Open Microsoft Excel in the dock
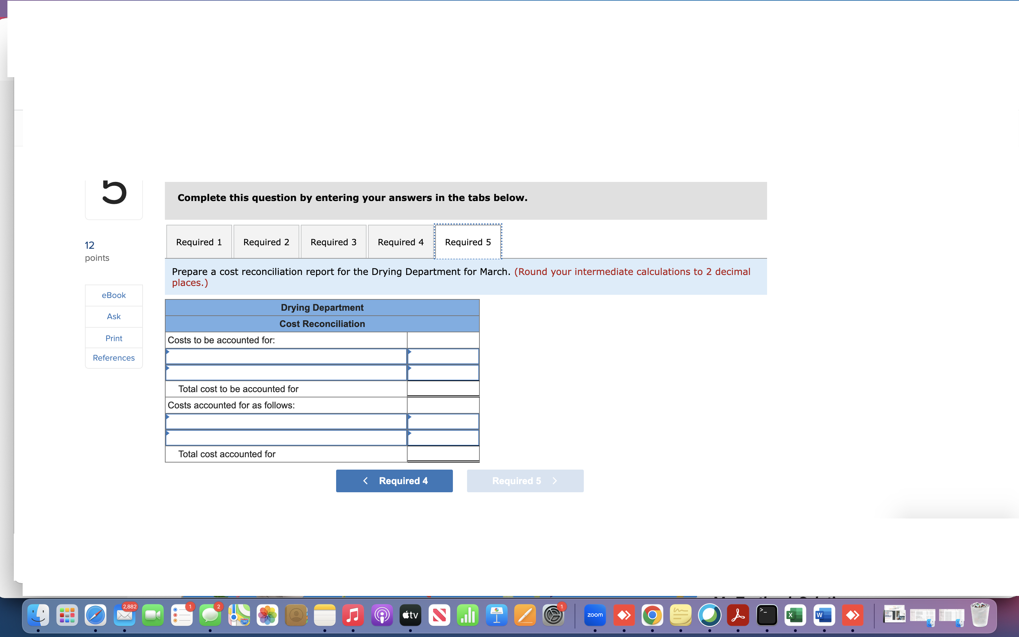 (x=795, y=615)
